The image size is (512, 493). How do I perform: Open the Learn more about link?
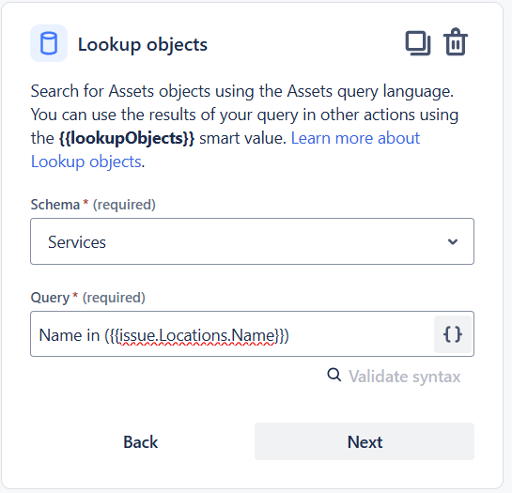click(x=355, y=138)
